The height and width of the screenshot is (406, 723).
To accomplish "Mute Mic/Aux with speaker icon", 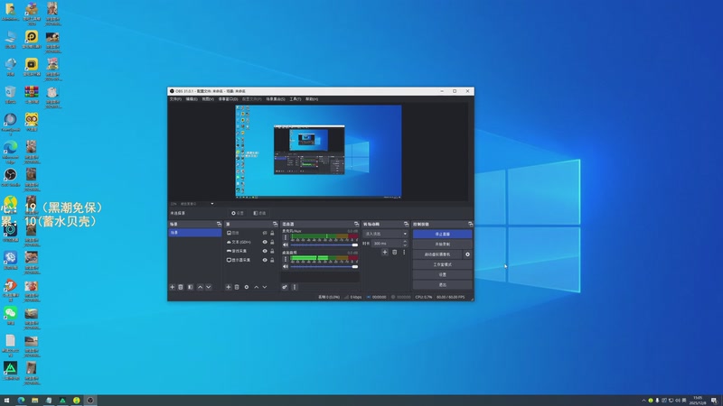I will point(286,245).
